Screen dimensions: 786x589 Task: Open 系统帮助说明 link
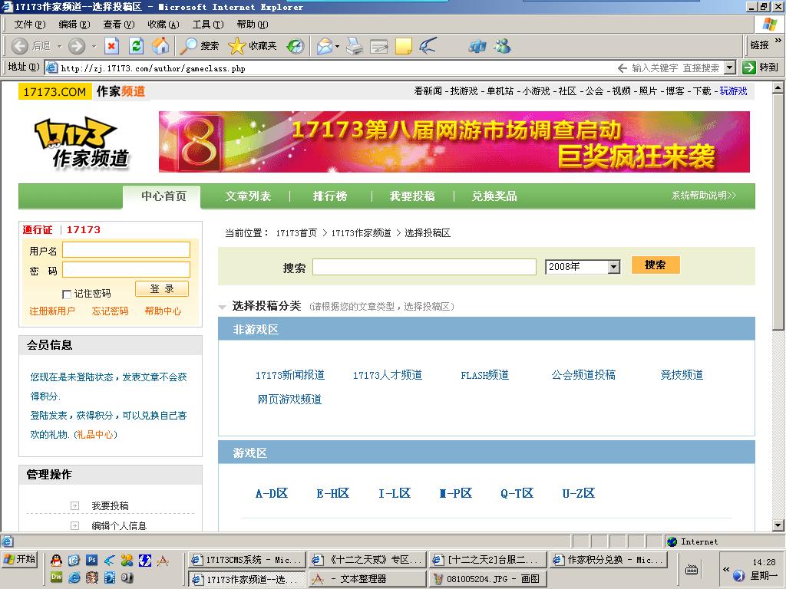(x=704, y=196)
